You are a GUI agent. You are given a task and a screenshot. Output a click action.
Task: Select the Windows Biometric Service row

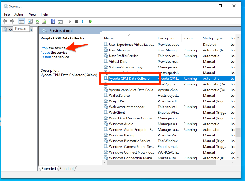click(x=170, y=141)
